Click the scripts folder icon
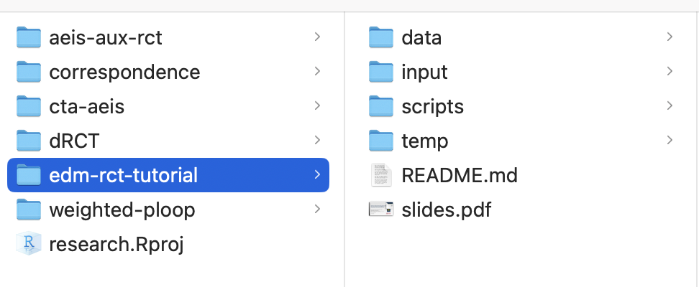 pos(381,106)
